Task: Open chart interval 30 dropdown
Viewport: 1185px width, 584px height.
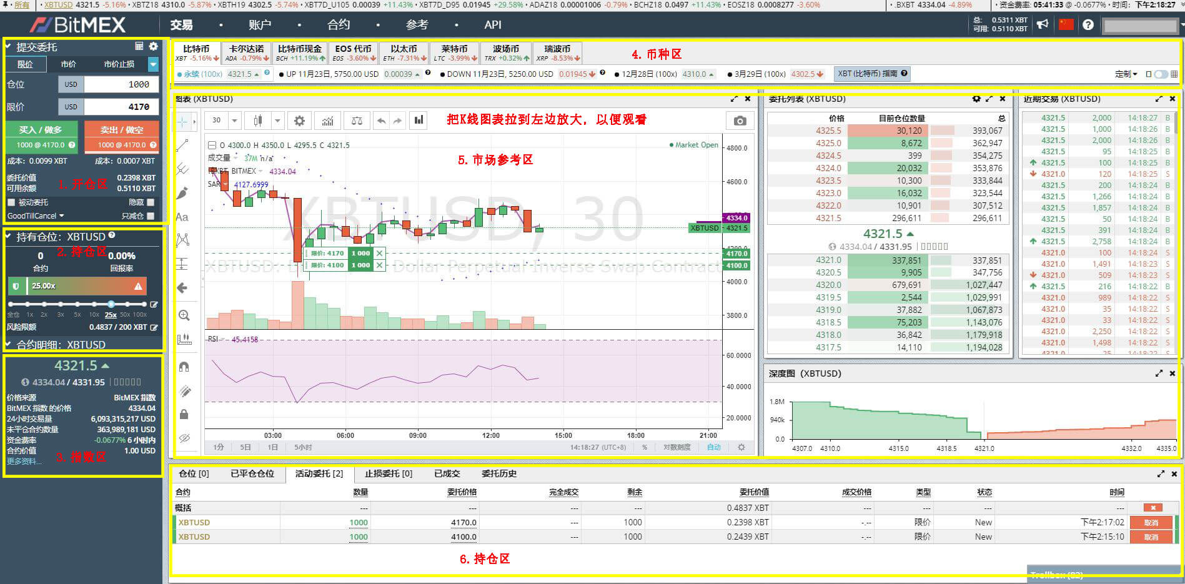Action: click(x=234, y=121)
